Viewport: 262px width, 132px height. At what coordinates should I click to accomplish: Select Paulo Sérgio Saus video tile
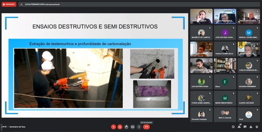[x=249, y=16]
